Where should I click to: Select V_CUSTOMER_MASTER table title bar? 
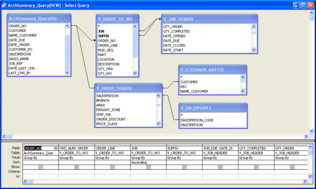click(213, 70)
